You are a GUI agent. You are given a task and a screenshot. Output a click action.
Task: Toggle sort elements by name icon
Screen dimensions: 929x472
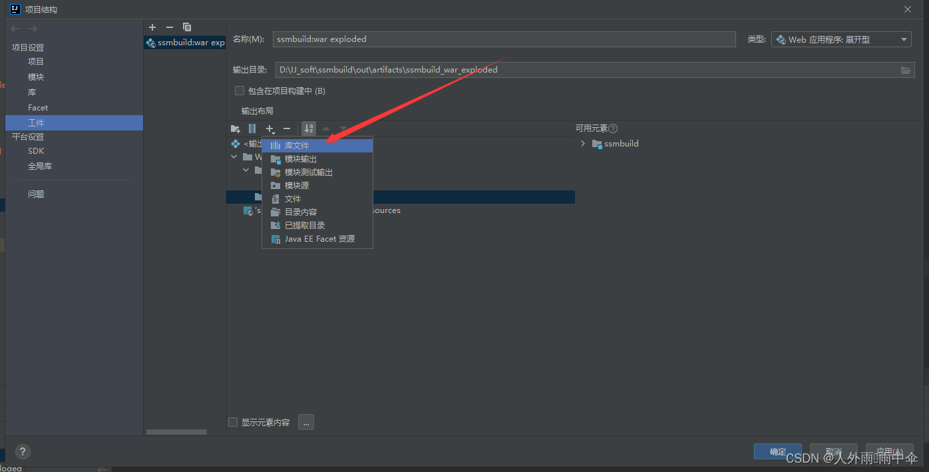[309, 128]
